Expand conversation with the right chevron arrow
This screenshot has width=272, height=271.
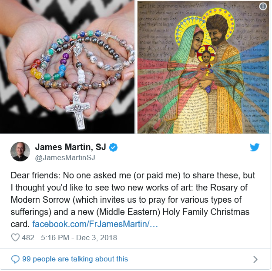pyautogui.click(x=255, y=259)
